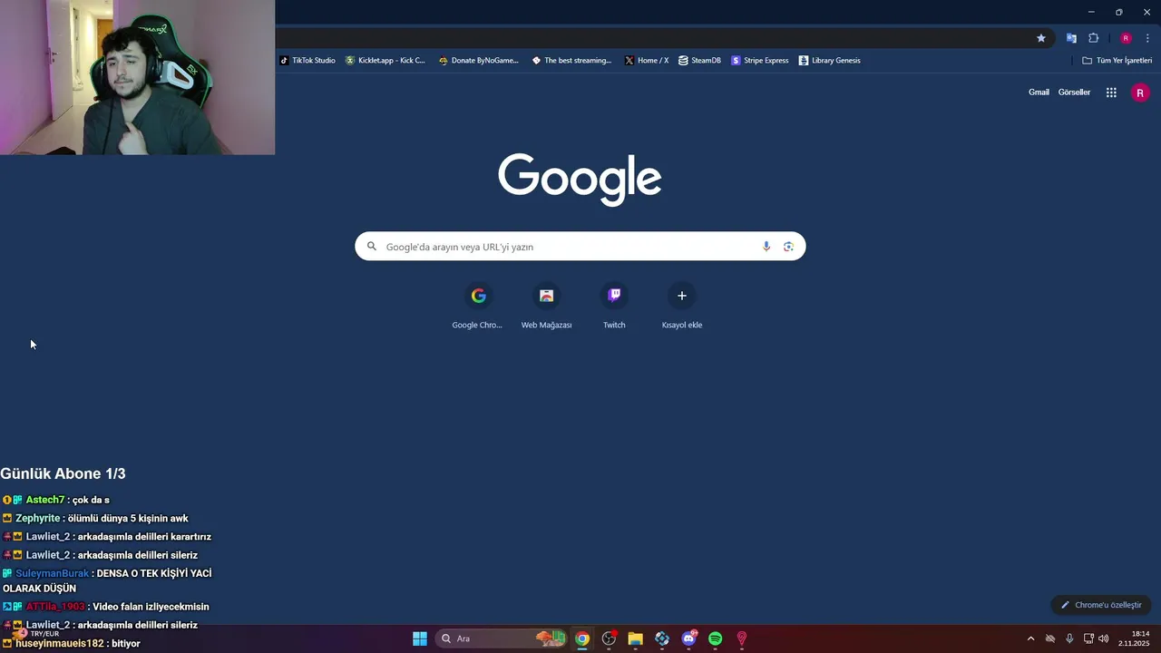Open the pink pin app on the taskbar
This screenshot has width=1161, height=653.
pos(742,638)
